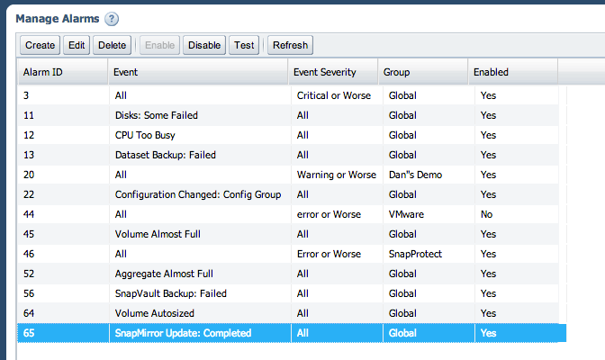Click the Enabled column header
Image resolution: width=605 pixels, height=360 pixels.
(511, 72)
